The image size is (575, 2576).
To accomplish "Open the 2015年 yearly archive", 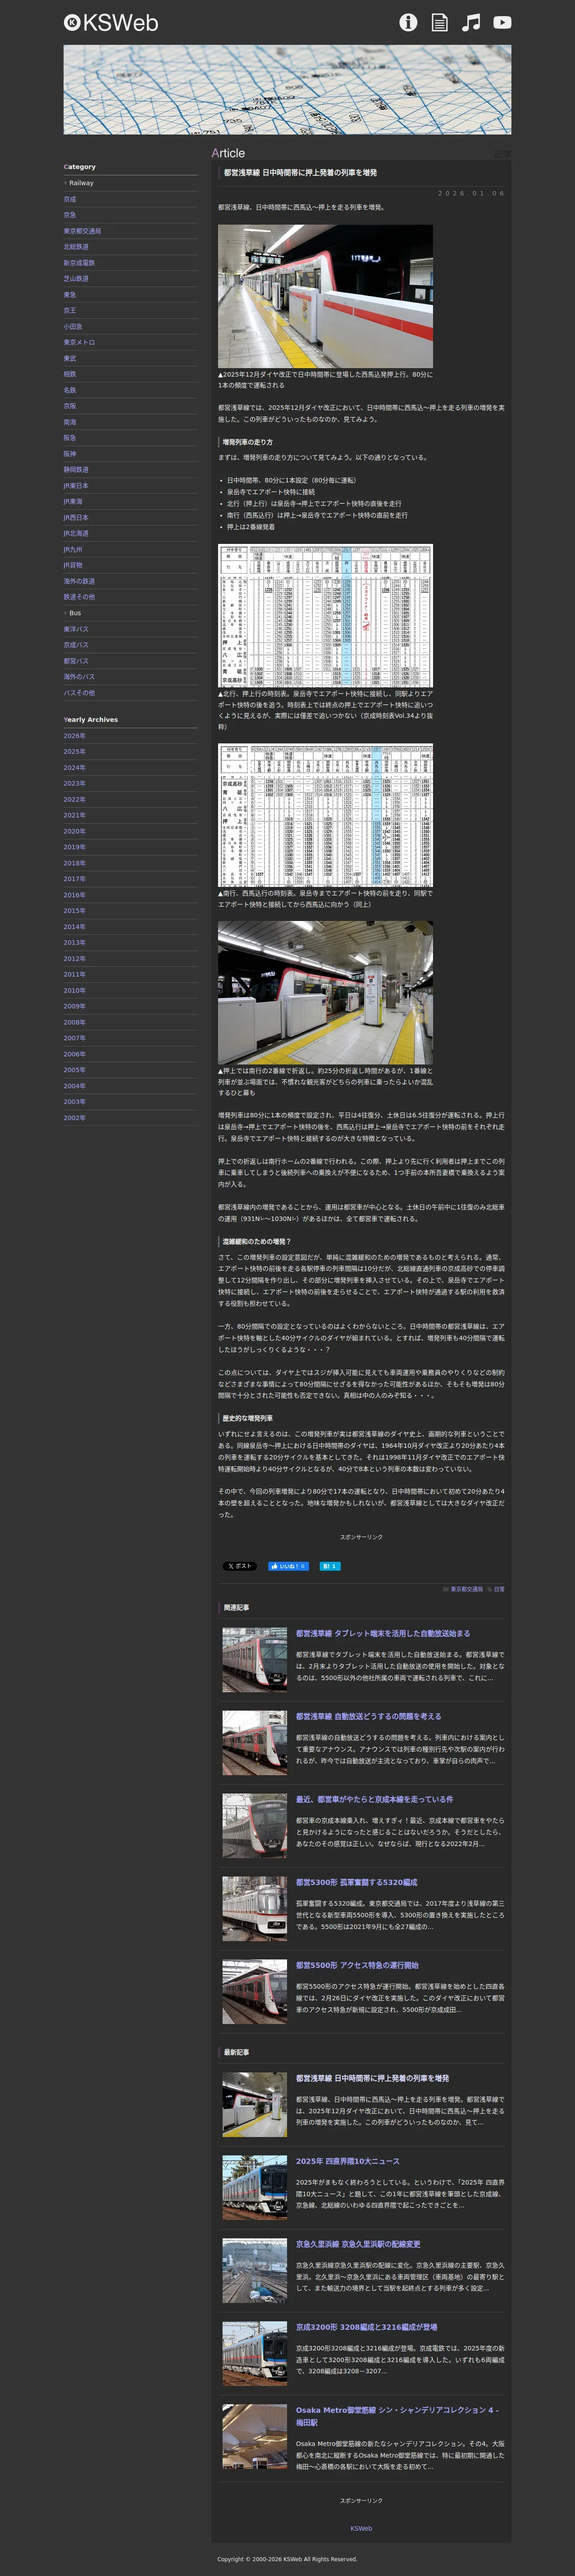I will pos(75,911).
